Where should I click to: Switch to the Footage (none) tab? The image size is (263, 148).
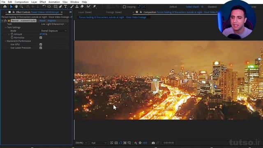tap(114, 12)
